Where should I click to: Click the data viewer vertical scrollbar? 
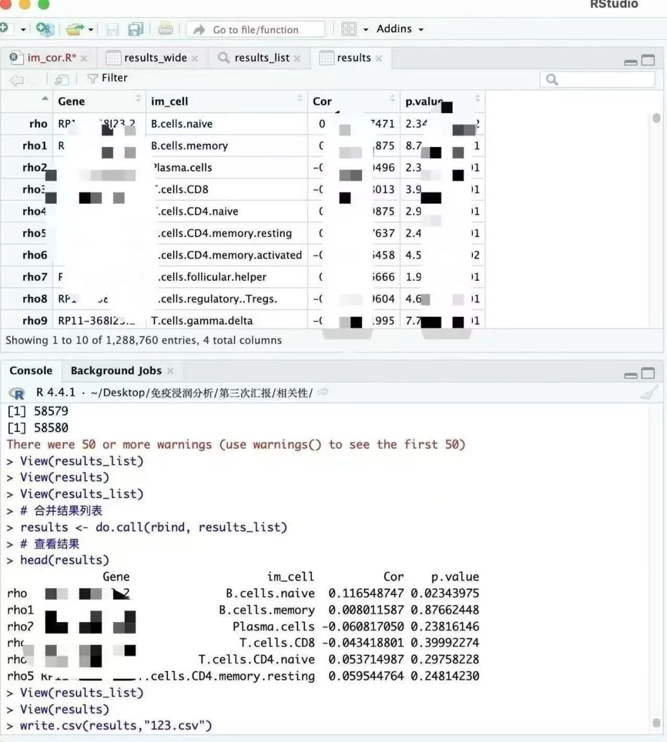click(x=656, y=118)
